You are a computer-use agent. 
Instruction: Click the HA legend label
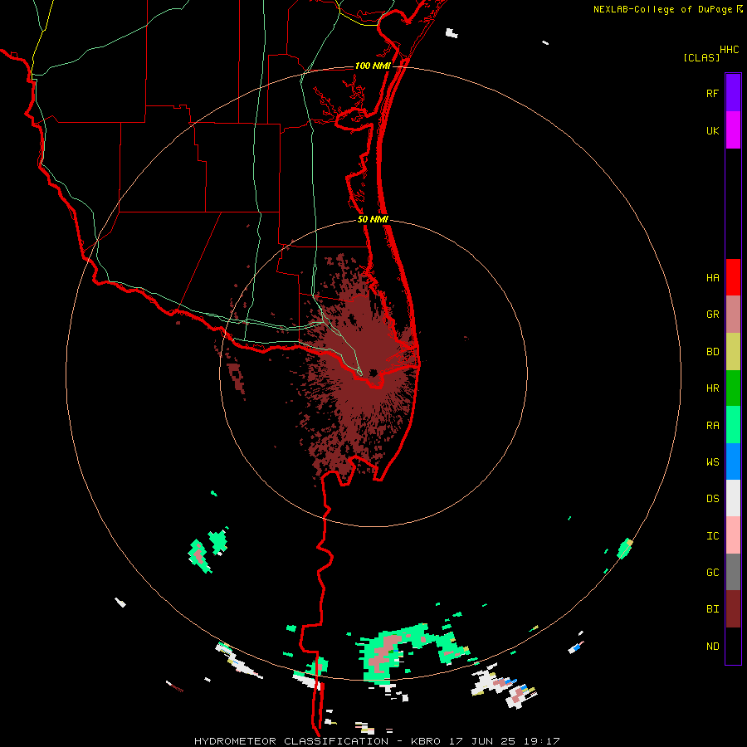[x=712, y=278]
